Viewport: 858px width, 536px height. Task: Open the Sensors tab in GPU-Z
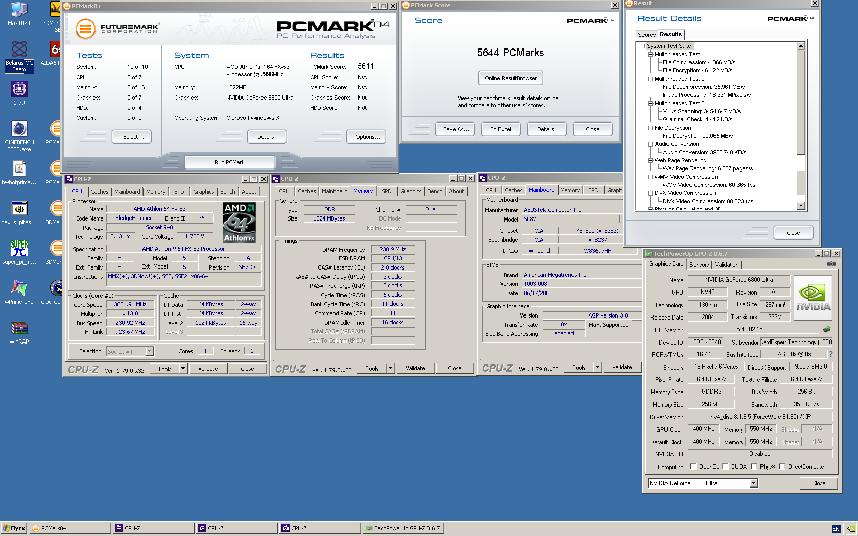(x=699, y=265)
